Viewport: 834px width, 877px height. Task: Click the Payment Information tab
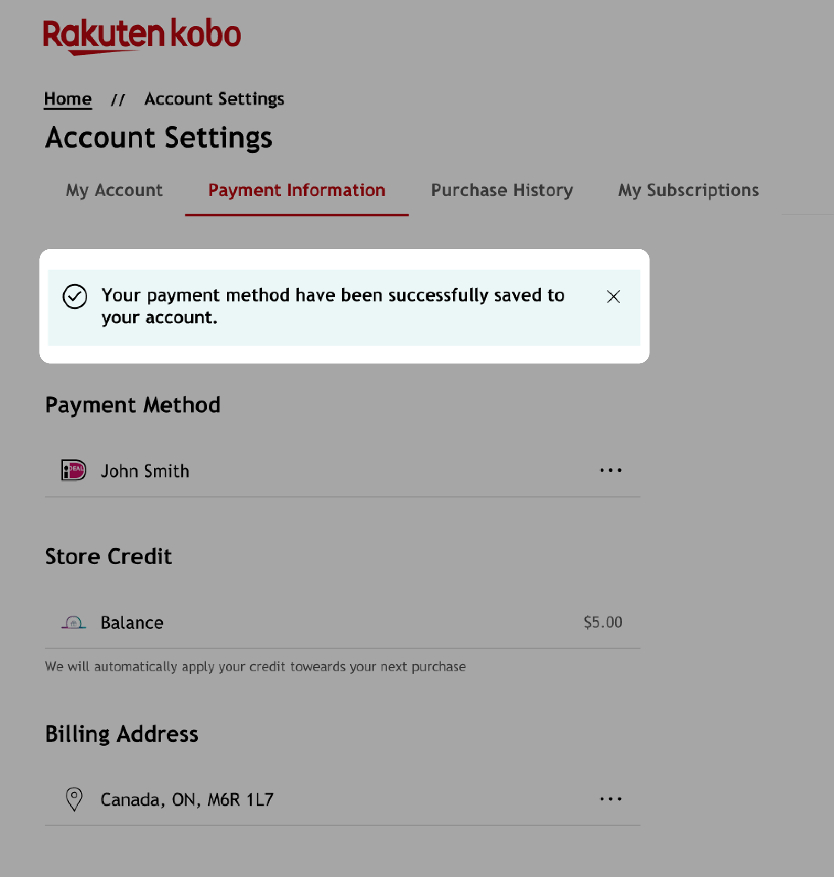(x=297, y=190)
